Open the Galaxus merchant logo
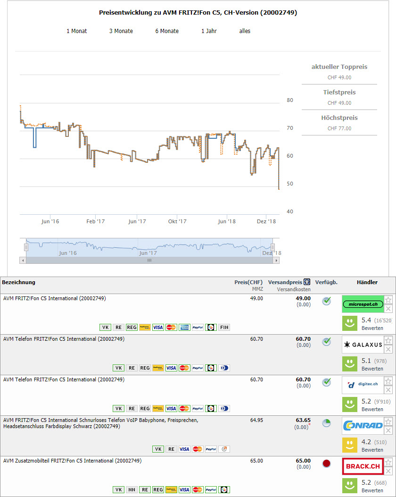 tap(362, 345)
